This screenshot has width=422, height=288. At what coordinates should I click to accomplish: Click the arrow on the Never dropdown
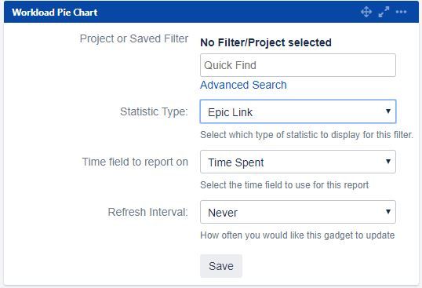tap(388, 212)
